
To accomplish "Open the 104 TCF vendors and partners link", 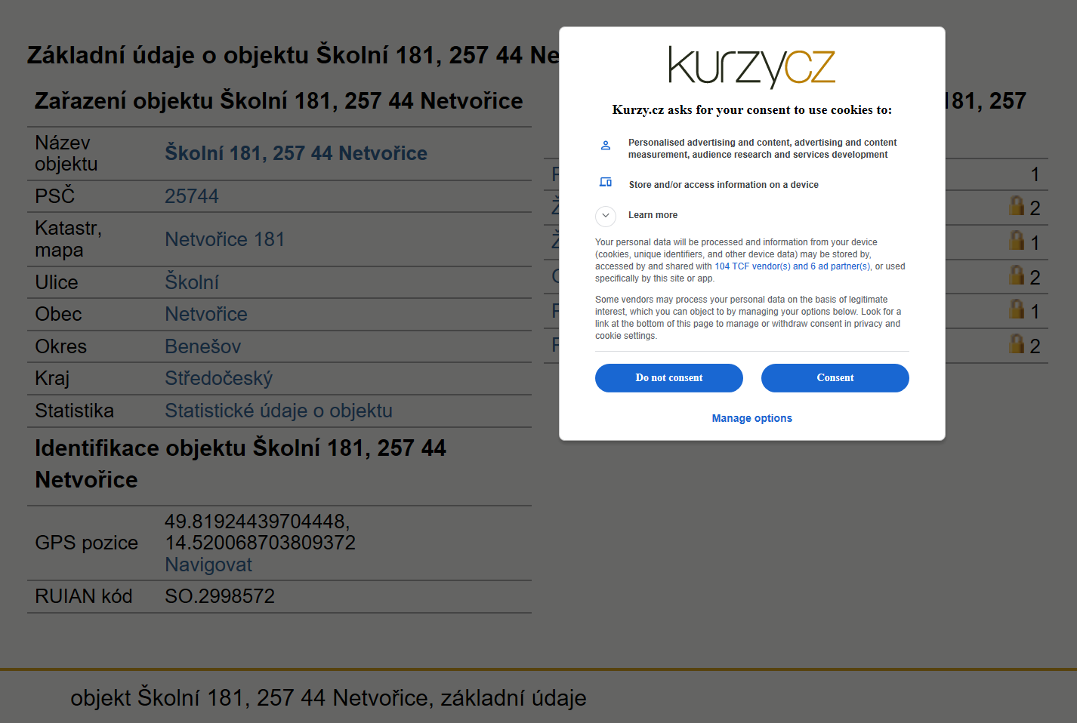I will click(792, 266).
